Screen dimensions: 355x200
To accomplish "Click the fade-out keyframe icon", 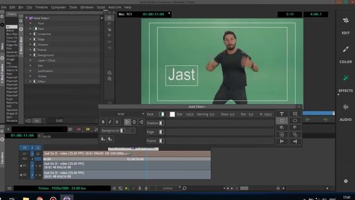I will tap(110, 139).
